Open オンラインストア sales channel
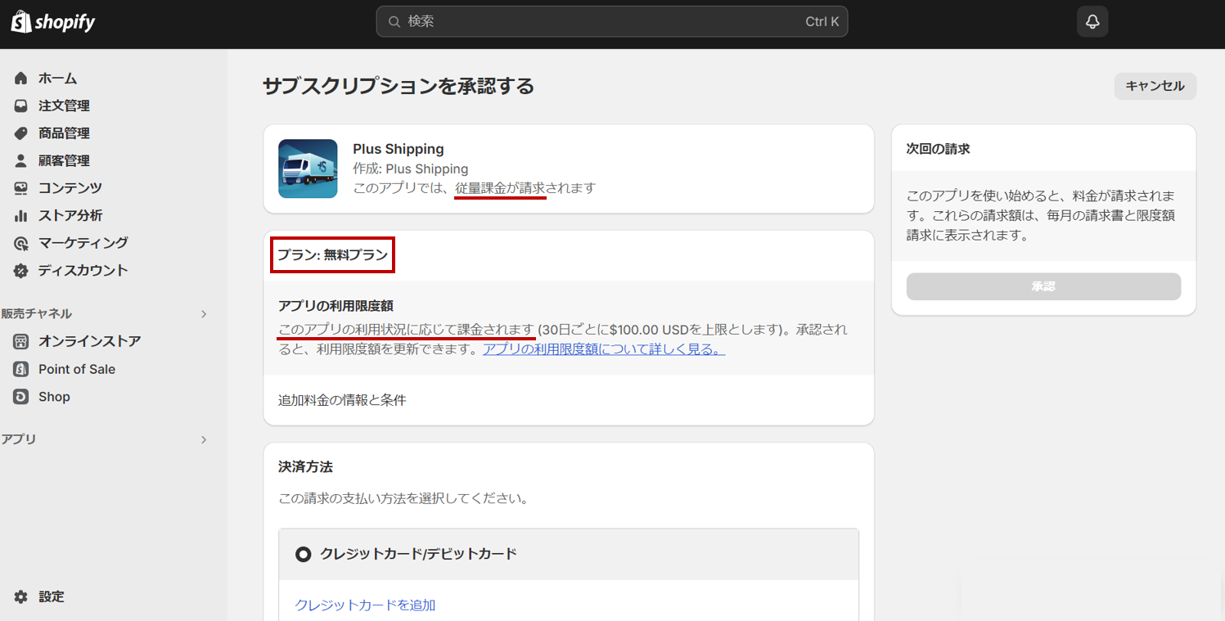1225x621 pixels. (x=89, y=342)
